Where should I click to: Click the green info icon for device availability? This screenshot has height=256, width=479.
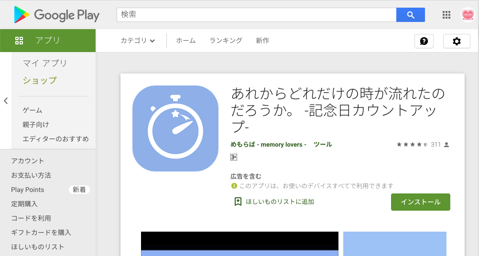[234, 185]
